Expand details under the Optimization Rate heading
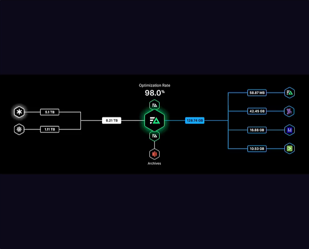The image size is (309, 249). click(154, 85)
